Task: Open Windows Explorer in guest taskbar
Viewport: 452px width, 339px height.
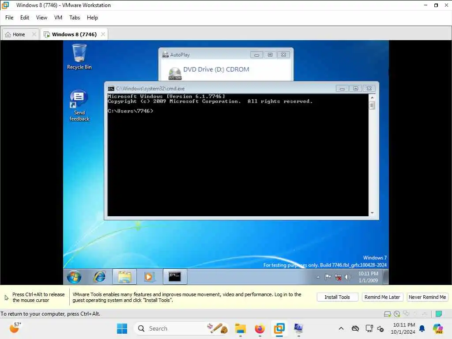Action: [x=124, y=277]
